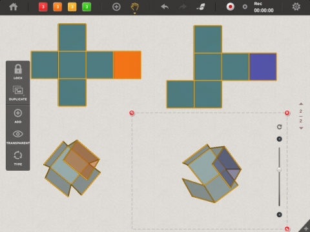The image size is (310, 232).
Task: Select the orange square of the net
Action: coord(127,65)
